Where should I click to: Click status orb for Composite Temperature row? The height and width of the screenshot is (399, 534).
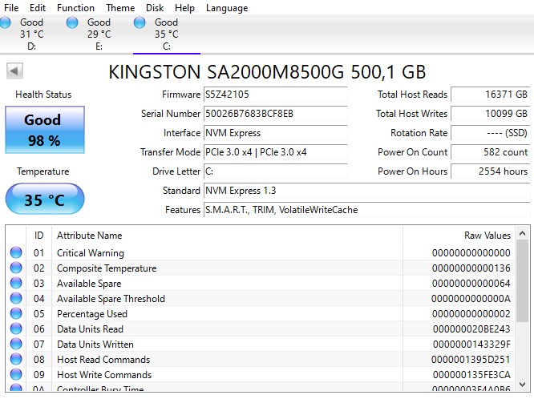[16, 268]
